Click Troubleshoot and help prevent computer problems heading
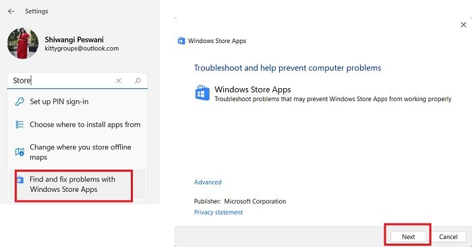 pyautogui.click(x=287, y=68)
